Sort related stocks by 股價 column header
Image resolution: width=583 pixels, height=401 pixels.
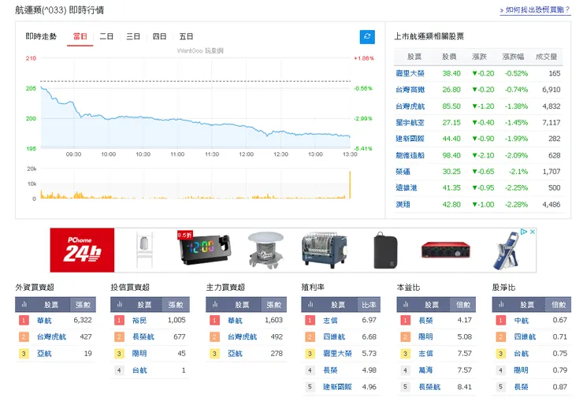(x=449, y=57)
